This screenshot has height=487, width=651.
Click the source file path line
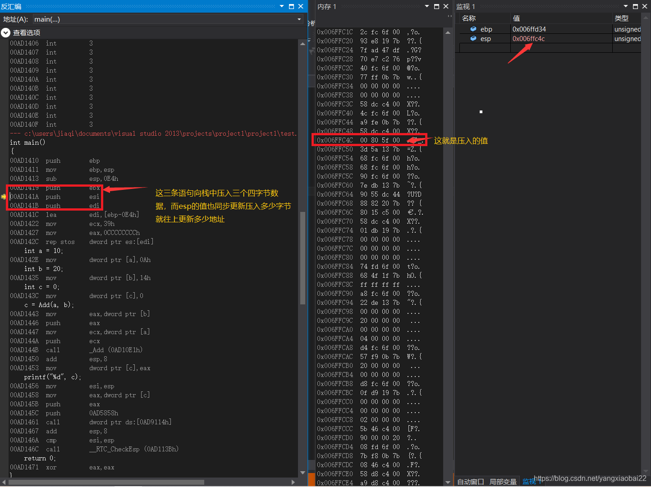click(x=153, y=133)
